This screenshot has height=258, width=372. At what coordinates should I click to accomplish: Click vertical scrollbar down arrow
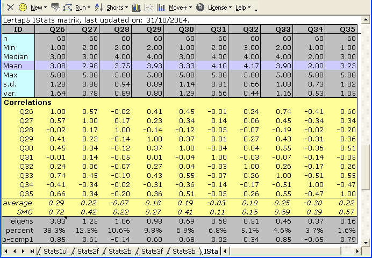366,243
